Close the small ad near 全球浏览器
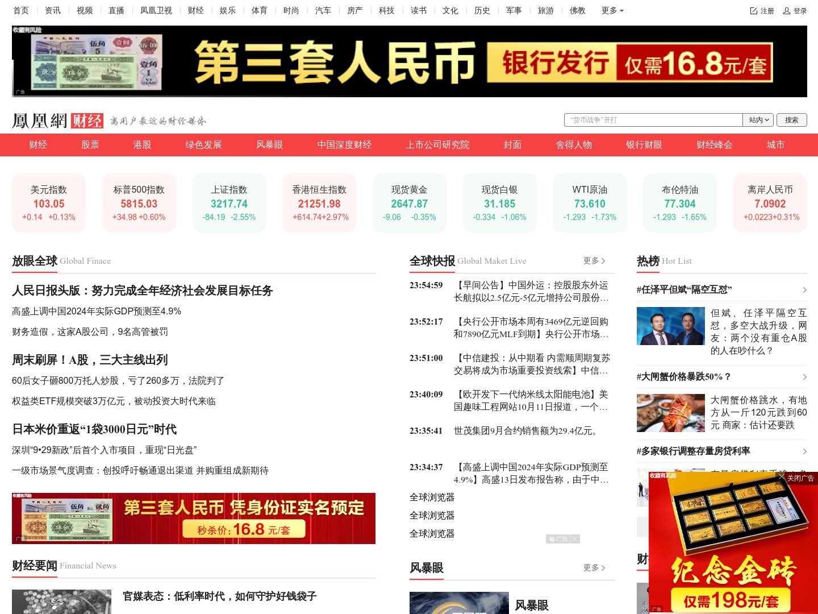The image size is (818, 614). pos(575,539)
